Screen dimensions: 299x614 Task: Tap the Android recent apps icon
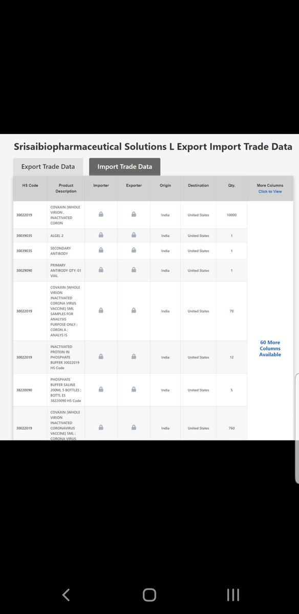[233, 594]
